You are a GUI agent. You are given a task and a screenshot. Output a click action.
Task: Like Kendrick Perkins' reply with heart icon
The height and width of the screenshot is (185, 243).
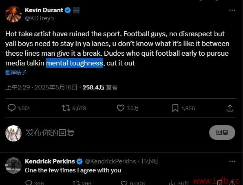tap(124, 183)
